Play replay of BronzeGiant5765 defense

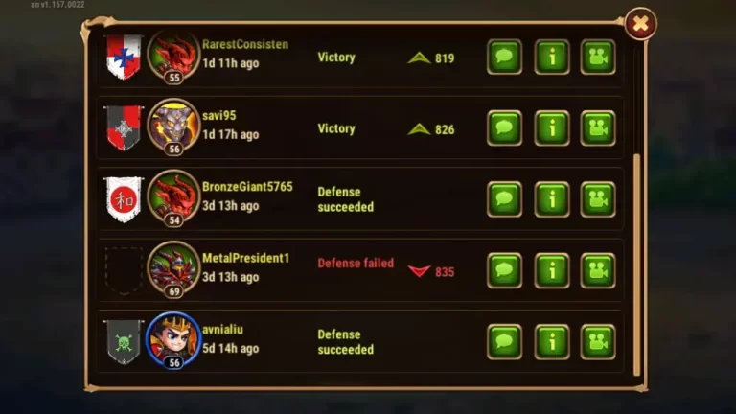coord(598,199)
